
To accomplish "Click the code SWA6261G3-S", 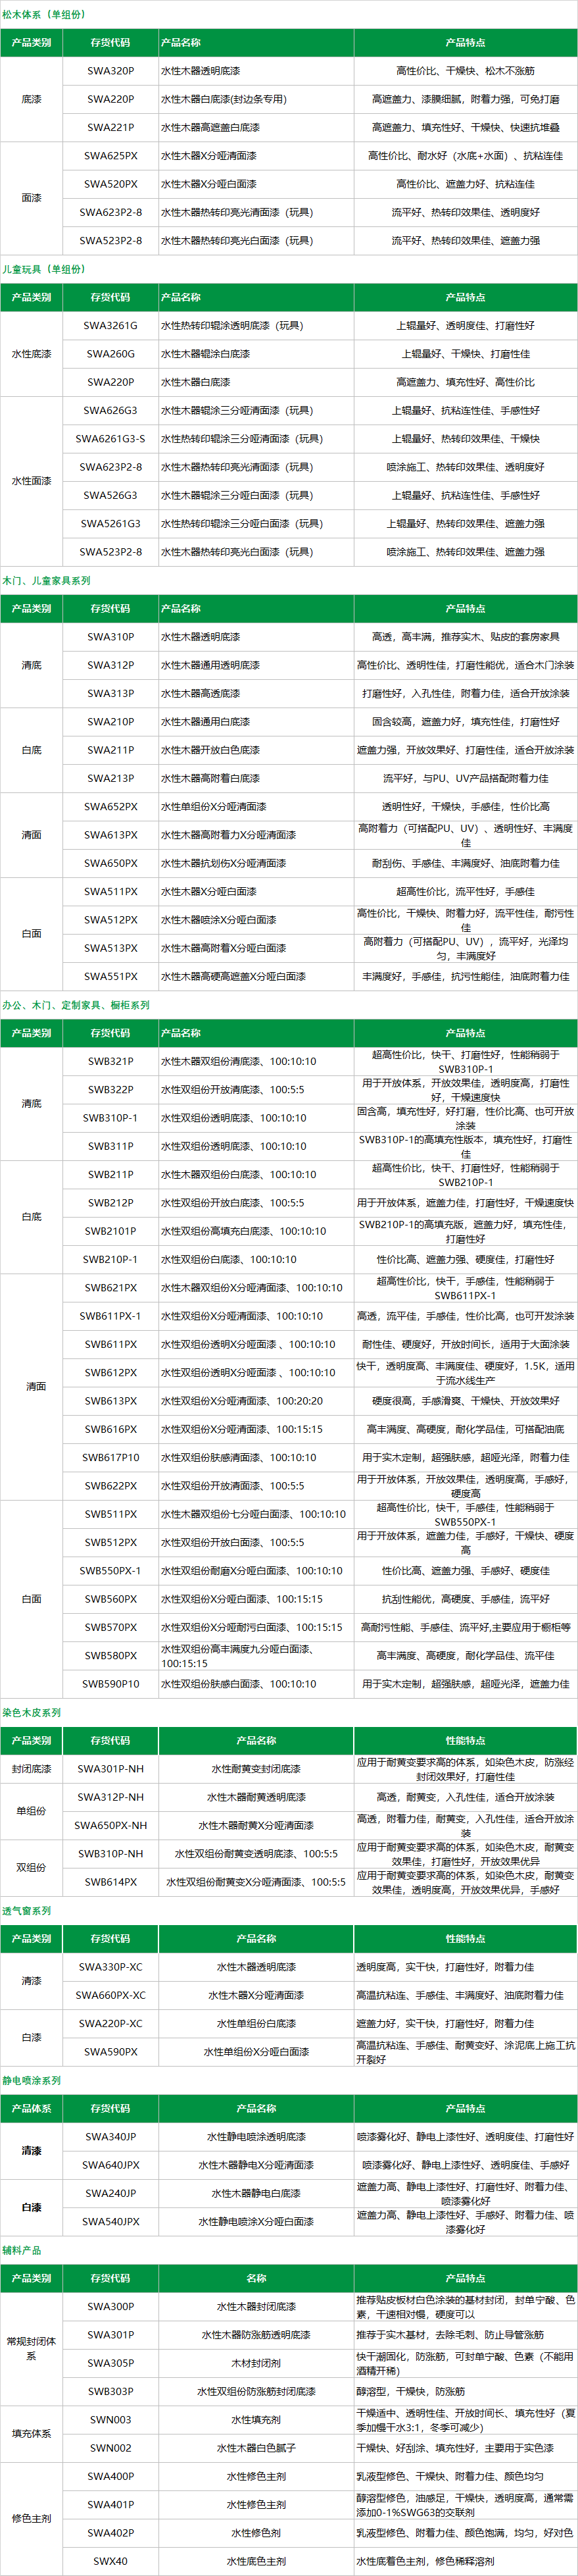I will pyautogui.click(x=110, y=438).
